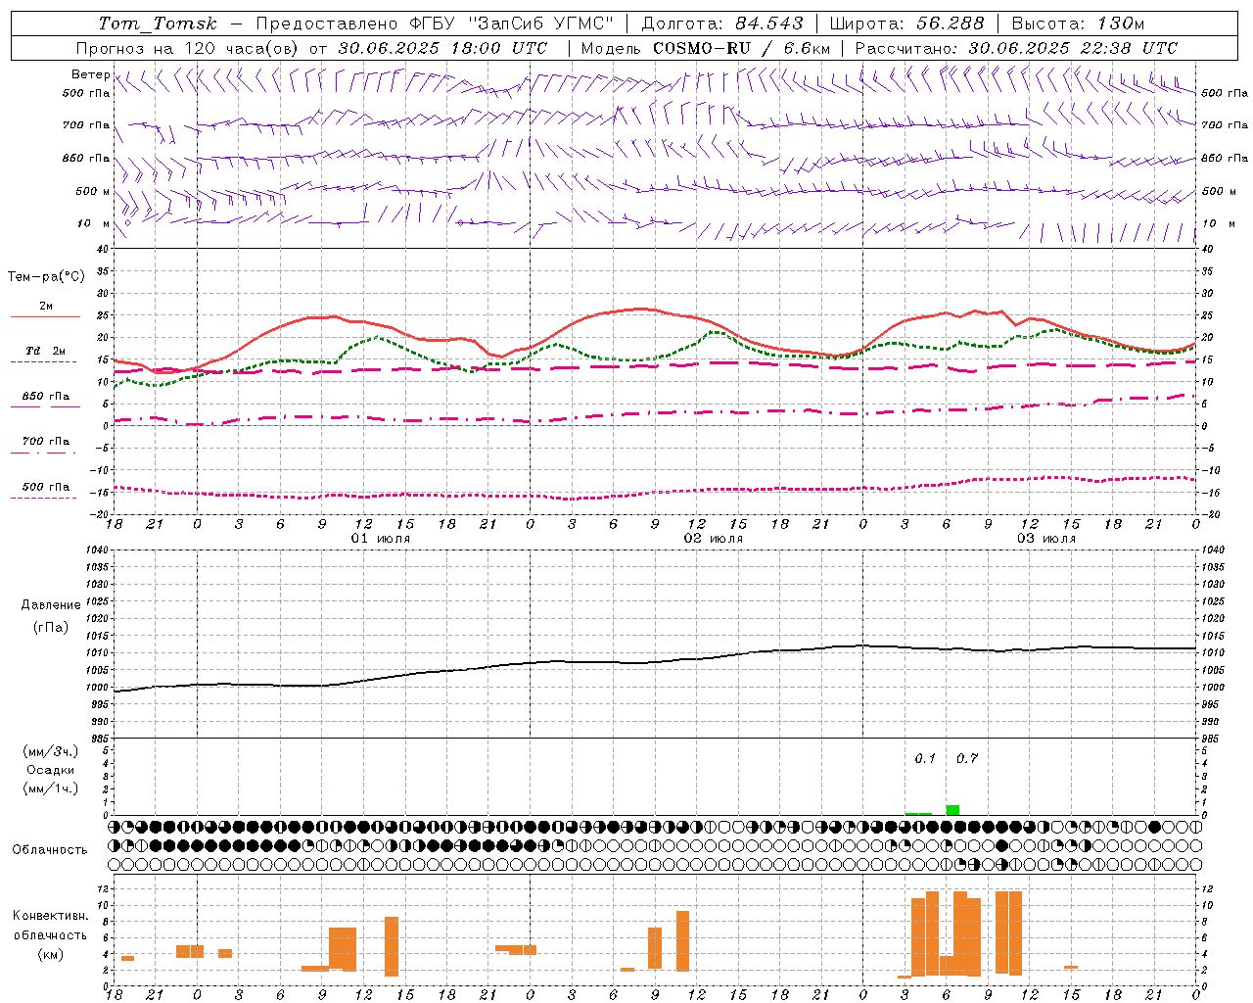The height and width of the screenshot is (1003, 1253).
Task: Click the taller green precipitation bar under 0.7
Action: [x=952, y=810]
